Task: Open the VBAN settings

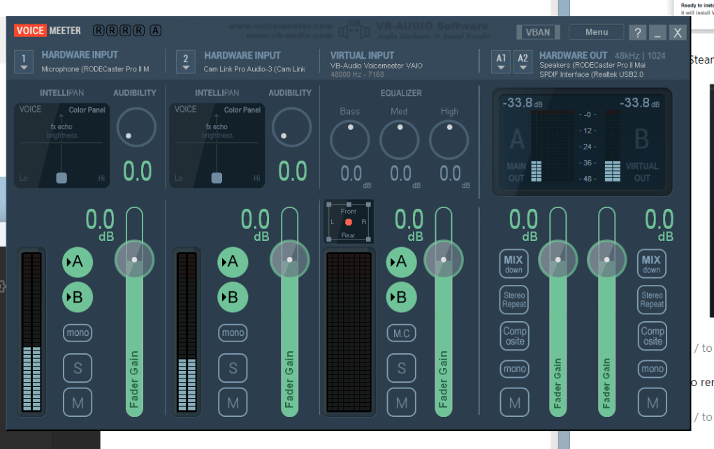Action: click(x=538, y=32)
